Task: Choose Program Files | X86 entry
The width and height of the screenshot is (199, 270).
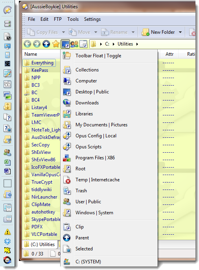Action: (x=109, y=158)
